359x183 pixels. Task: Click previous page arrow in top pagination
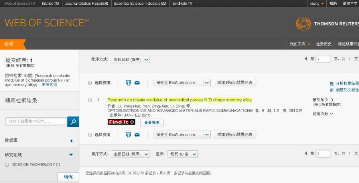coord(306,59)
